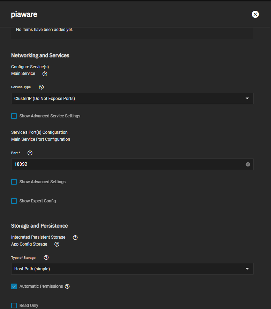Show help for App Config Storage

(x=57, y=244)
